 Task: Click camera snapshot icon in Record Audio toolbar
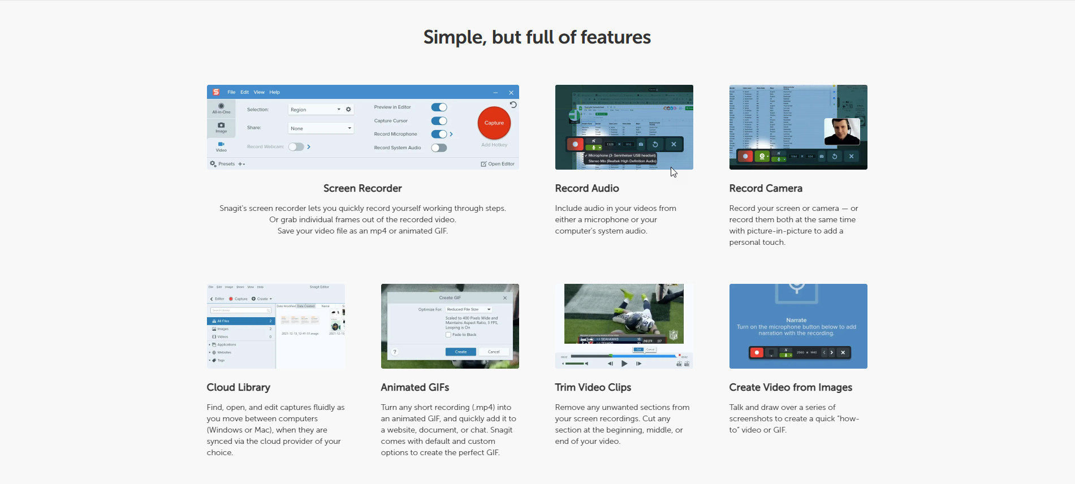(x=641, y=144)
